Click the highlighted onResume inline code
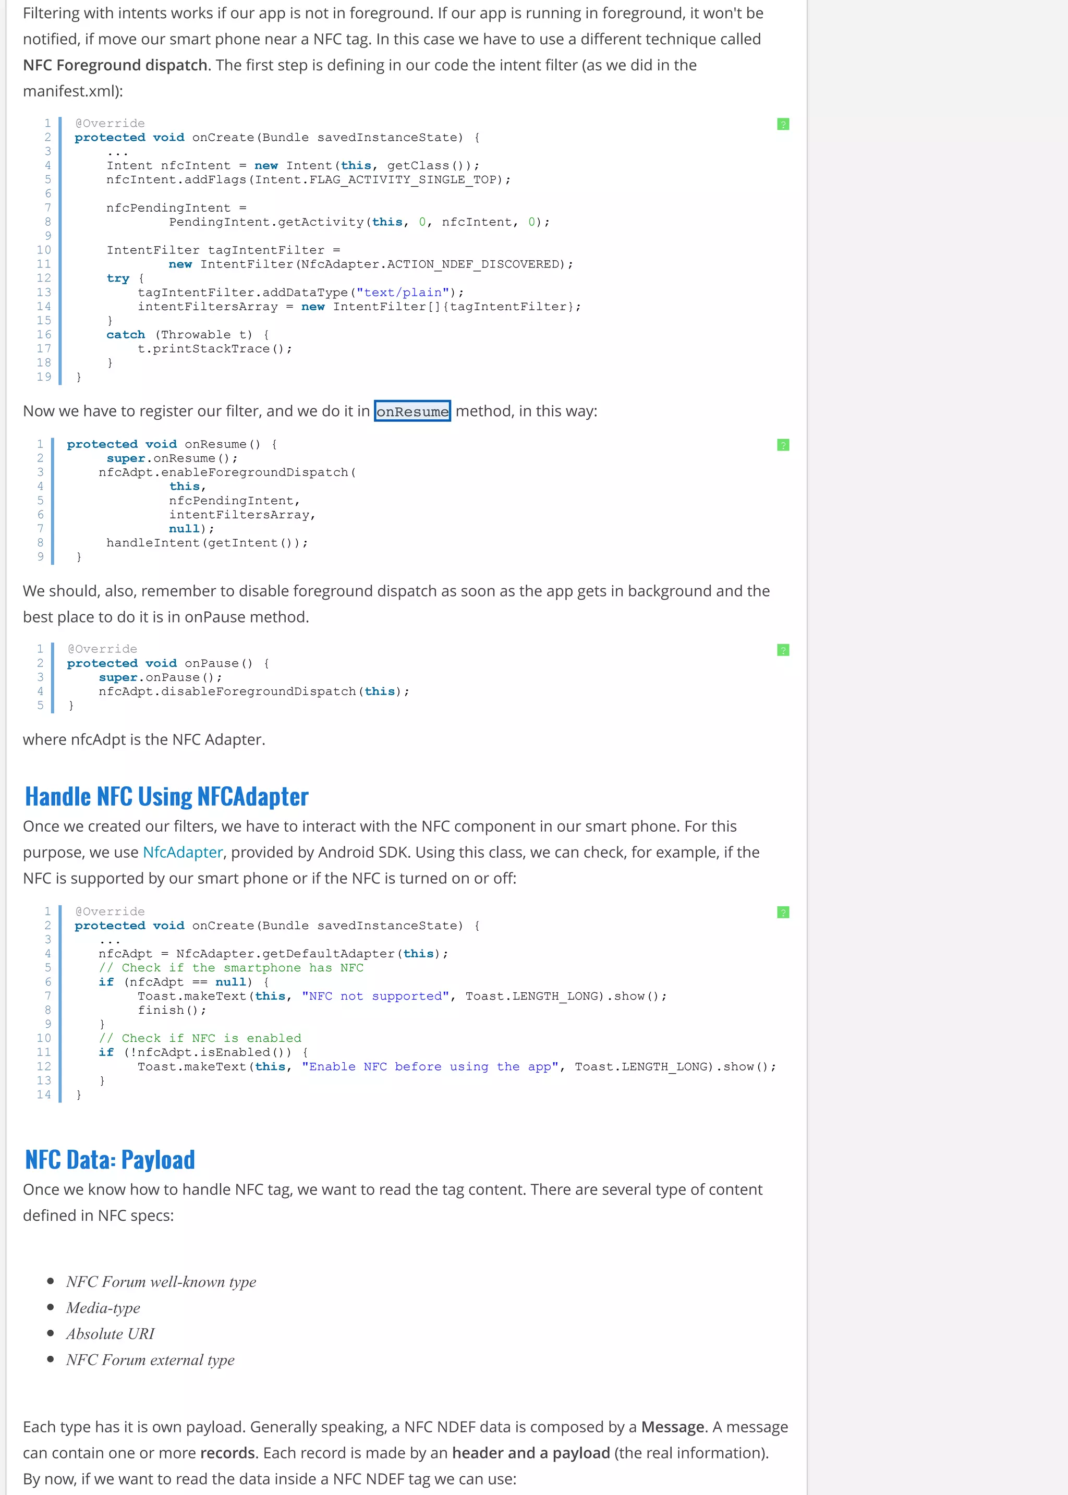Viewport: 1068px width, 1495px height. pyautogui.click(x=412, y=411)
